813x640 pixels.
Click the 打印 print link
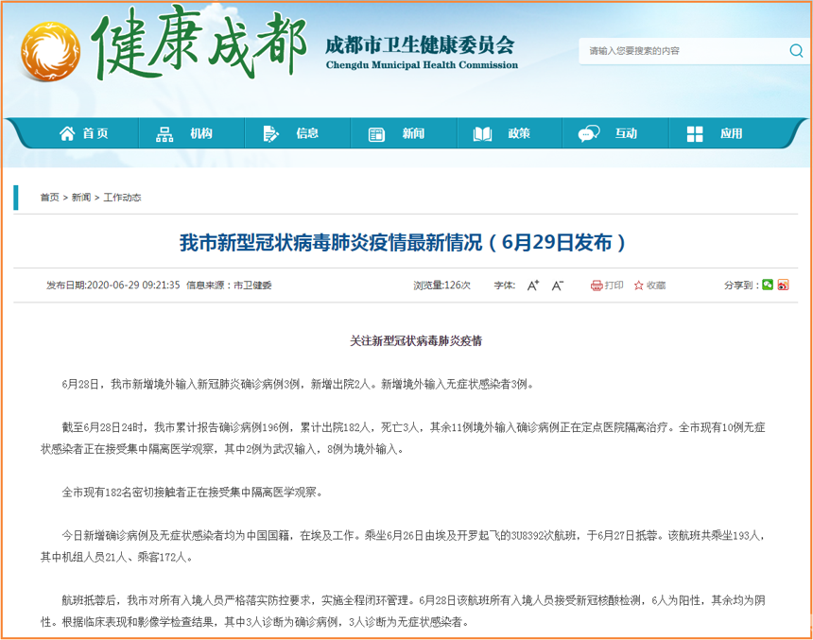point(614,285)
